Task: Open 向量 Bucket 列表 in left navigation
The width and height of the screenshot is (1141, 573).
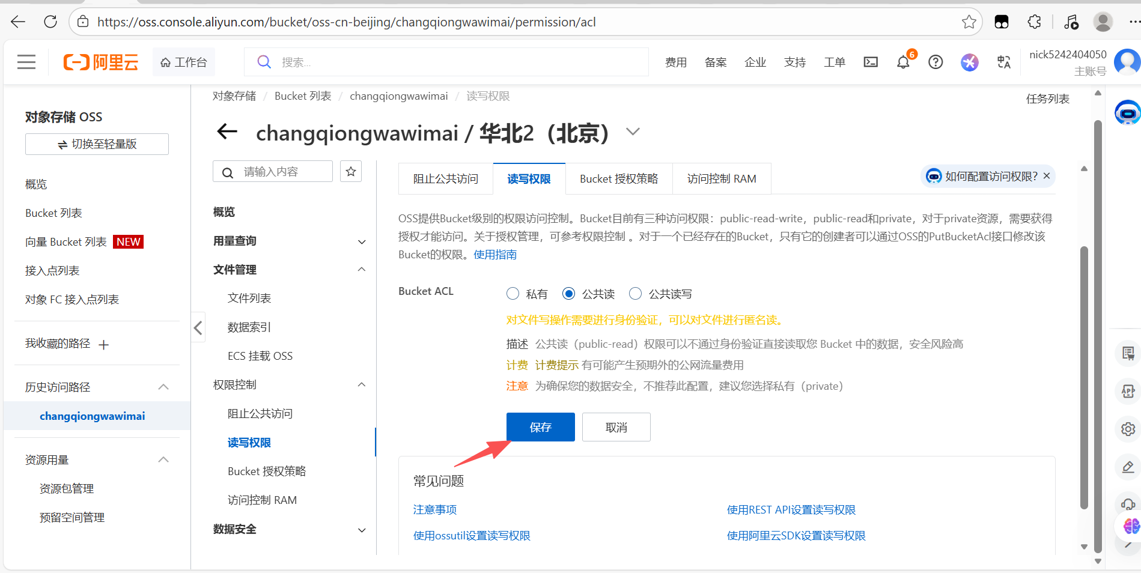Action: (66, 242)
